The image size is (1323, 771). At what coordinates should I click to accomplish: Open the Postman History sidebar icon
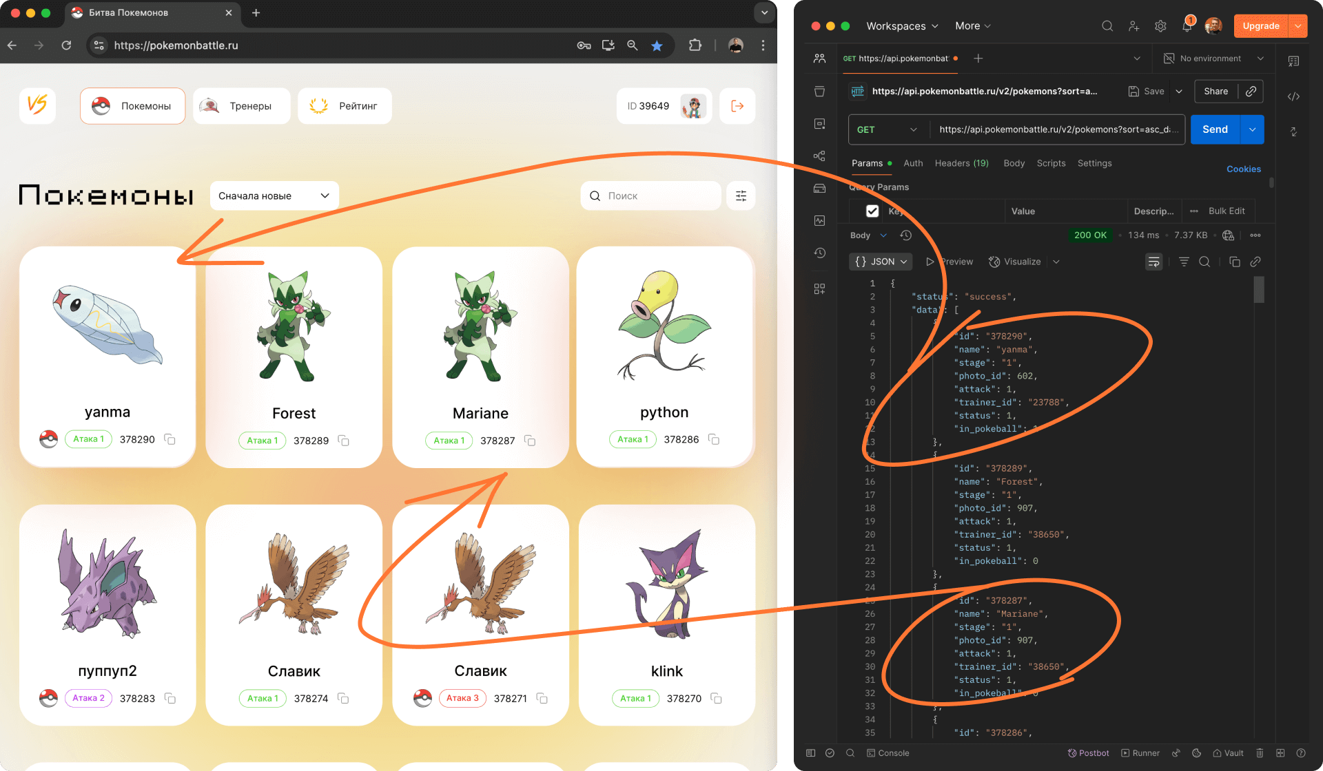pos(819,253)
